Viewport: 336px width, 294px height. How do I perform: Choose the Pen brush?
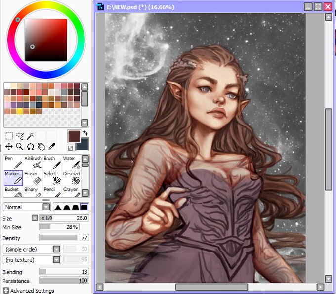click(13, 162)
